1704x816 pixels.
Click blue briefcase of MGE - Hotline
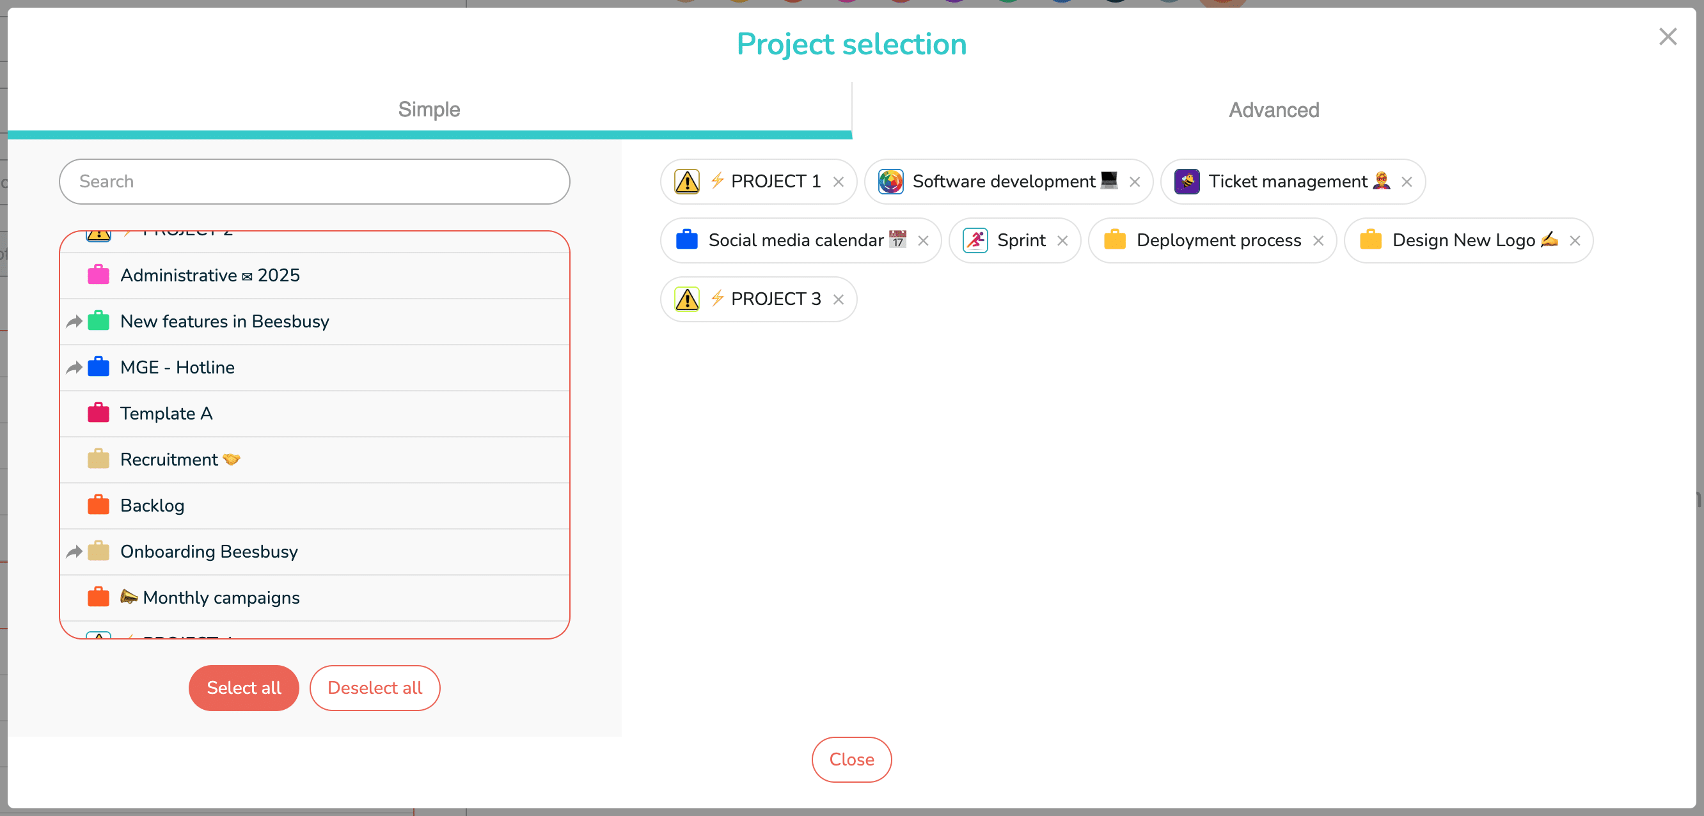tap(99, 366)
